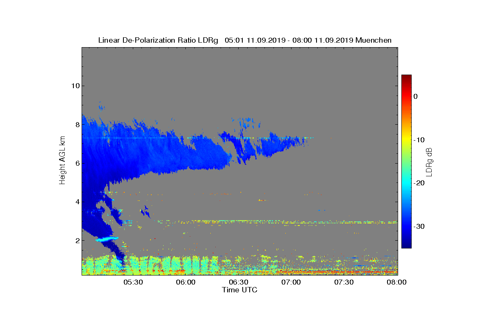Click the colorbar tick label -20

[419, 183]
